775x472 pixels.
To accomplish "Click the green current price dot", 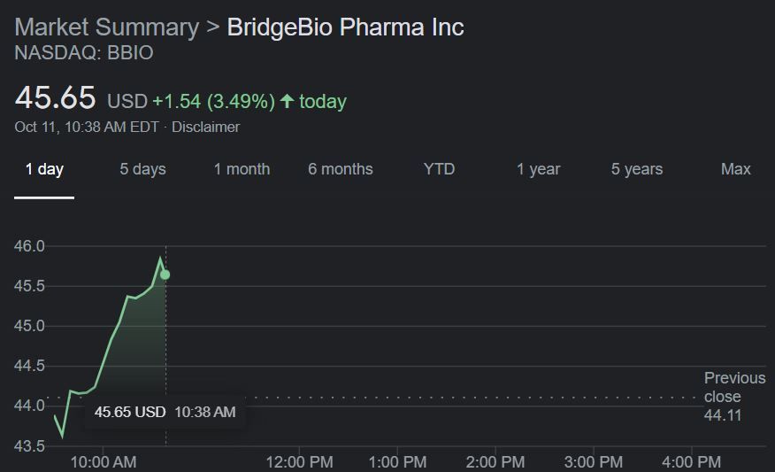I will (165, 275).
